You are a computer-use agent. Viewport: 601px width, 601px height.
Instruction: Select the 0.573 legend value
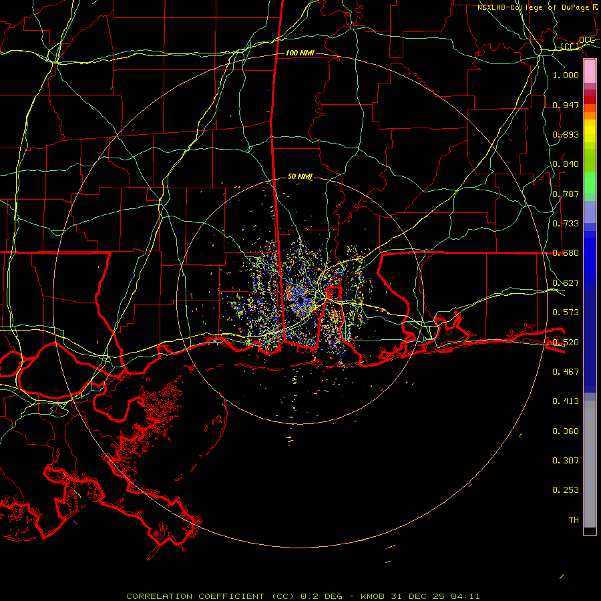pyautogui.click(x=566, y=313)
